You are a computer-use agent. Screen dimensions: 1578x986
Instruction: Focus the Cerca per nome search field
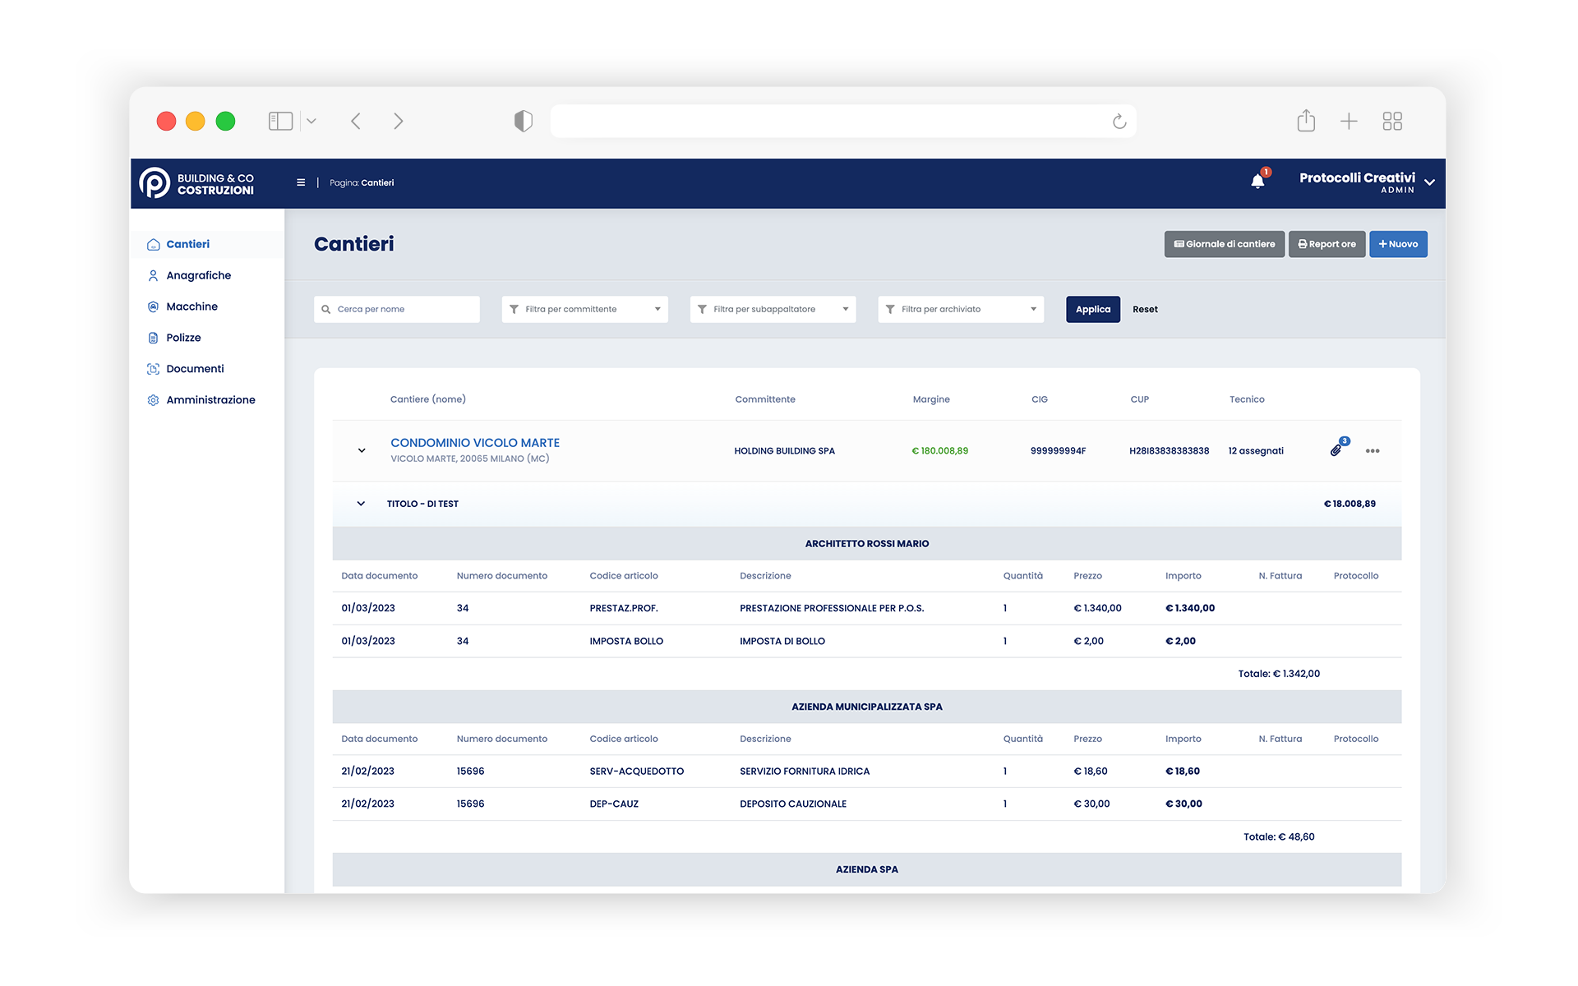[397, 309]
